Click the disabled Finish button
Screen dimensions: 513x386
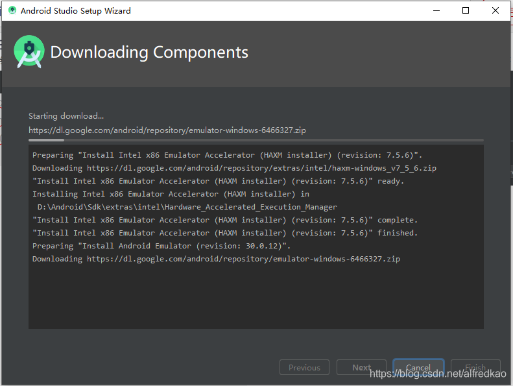(x=475, y=367)
